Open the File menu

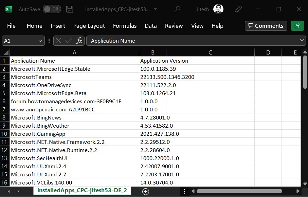[11, 26]
